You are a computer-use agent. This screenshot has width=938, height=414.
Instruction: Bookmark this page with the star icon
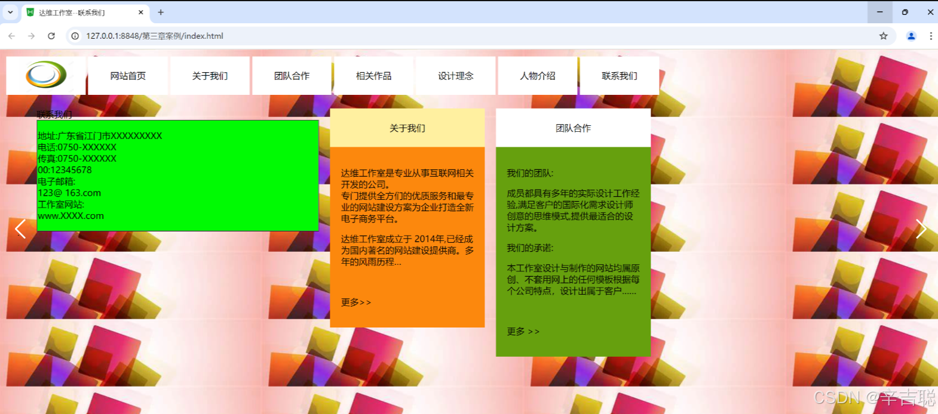884,36
